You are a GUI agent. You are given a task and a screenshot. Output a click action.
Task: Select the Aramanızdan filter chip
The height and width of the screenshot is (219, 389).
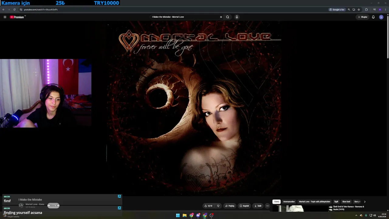click(289, 202)
